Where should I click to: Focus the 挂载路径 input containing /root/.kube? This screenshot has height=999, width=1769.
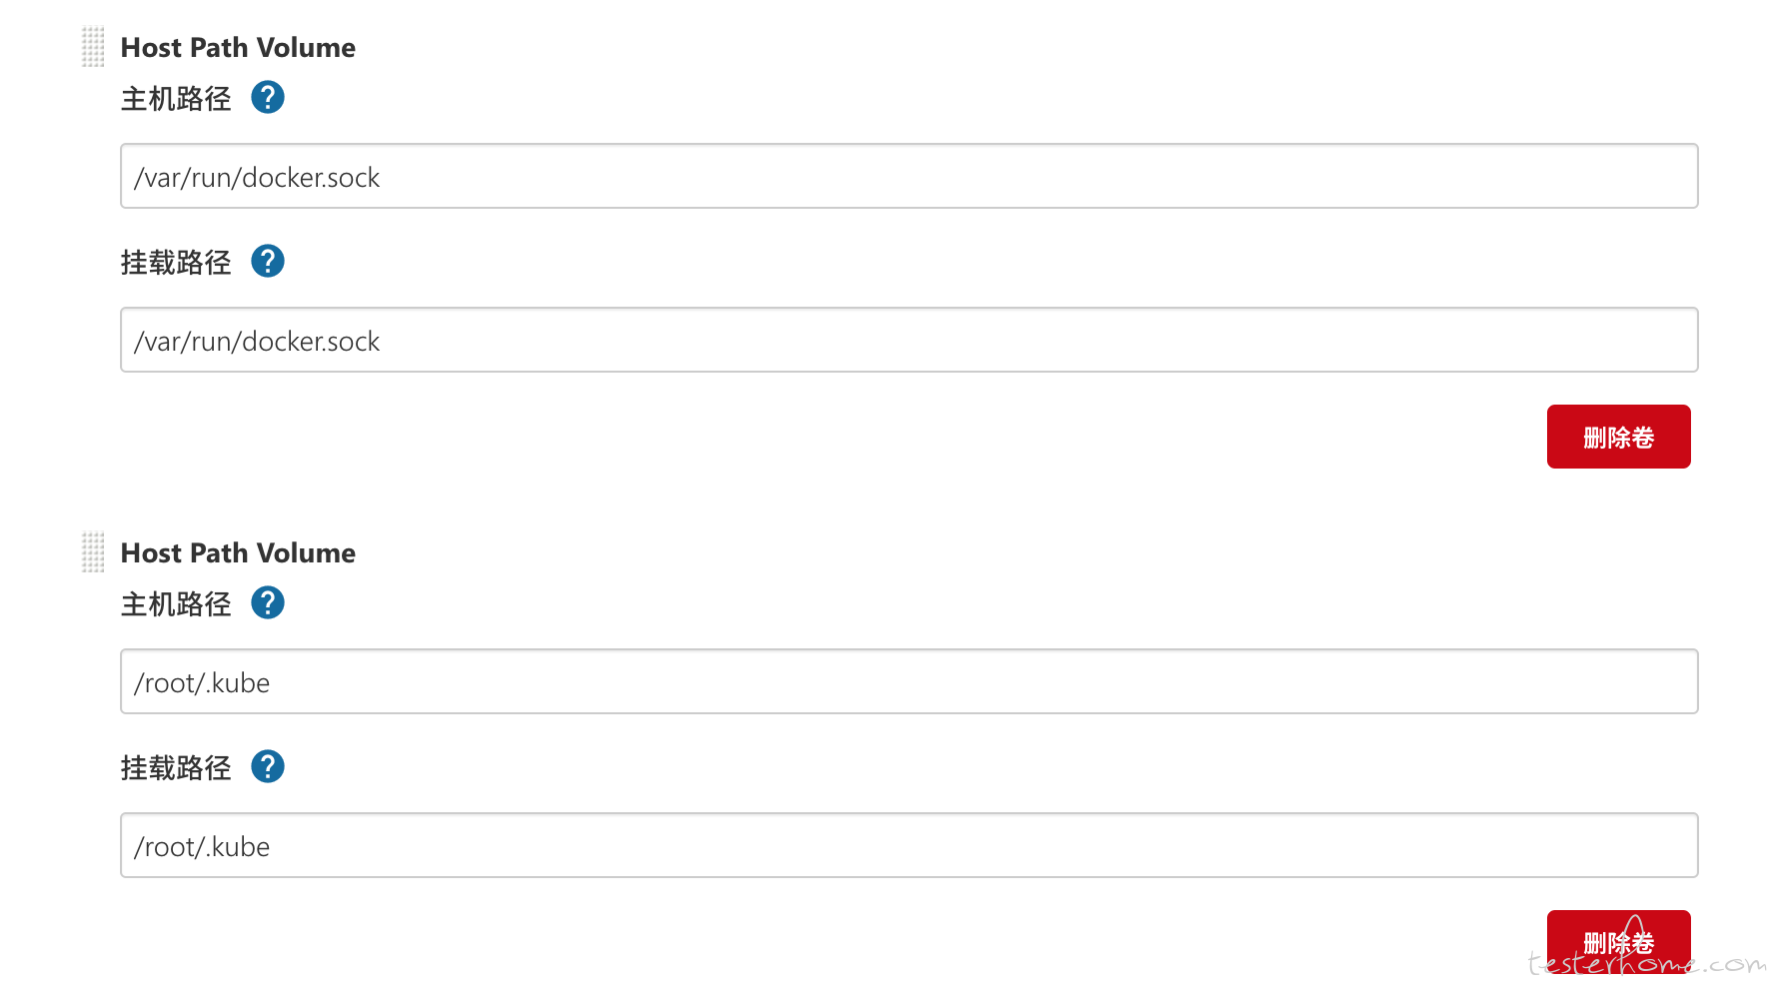point(909,845)
